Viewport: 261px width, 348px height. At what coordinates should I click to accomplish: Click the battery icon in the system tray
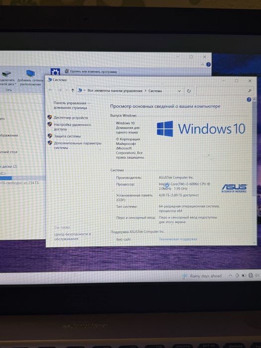tap(244, 275)
